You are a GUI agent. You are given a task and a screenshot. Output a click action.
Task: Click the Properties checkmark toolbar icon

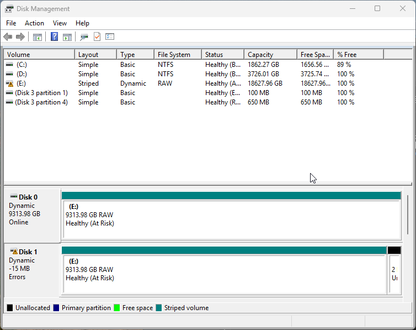97,36
